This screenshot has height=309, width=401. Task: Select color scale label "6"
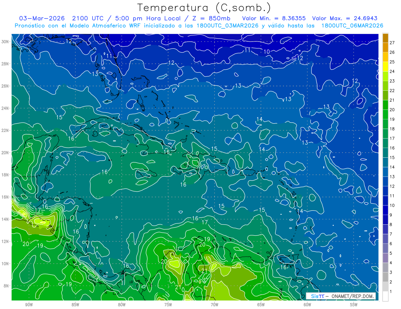(391, 244)
